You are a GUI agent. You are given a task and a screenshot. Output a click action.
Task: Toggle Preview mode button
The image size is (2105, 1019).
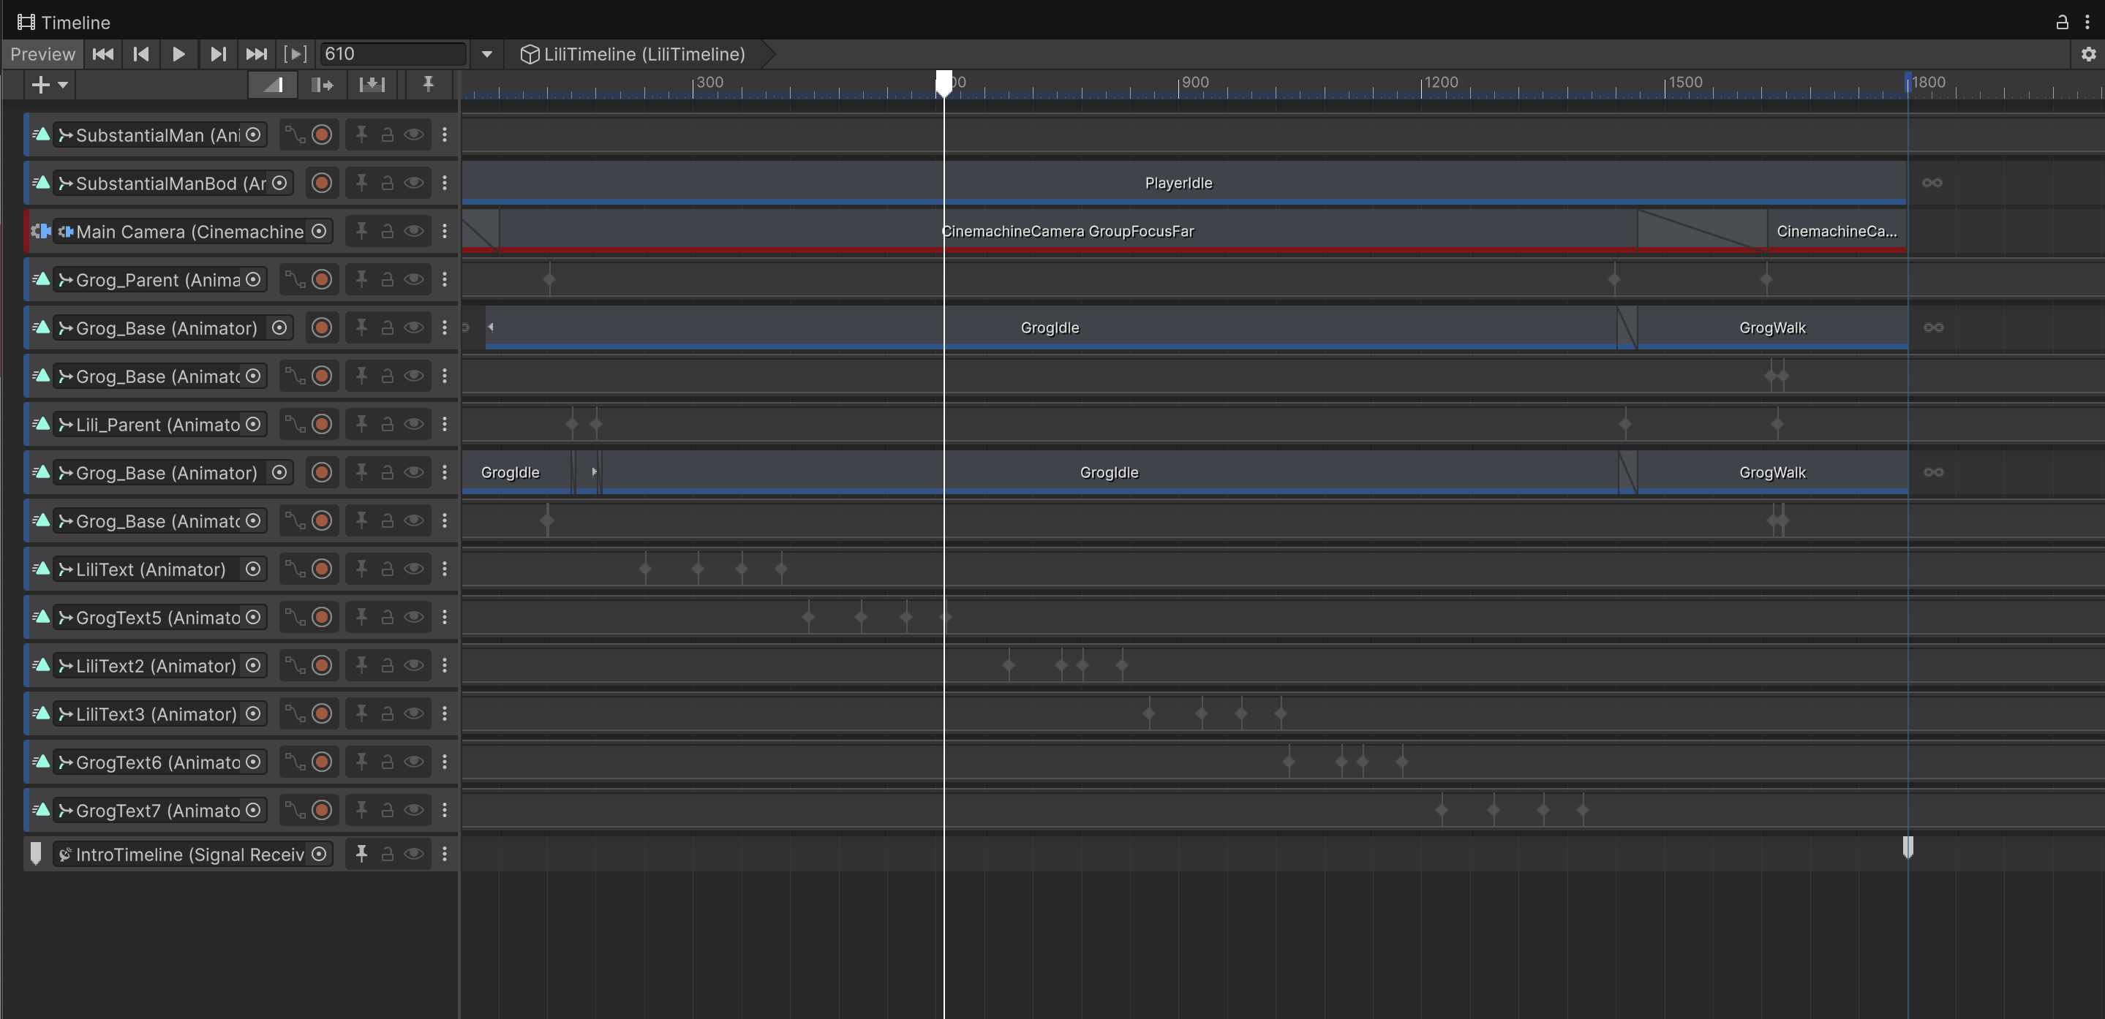[x=42, y=54]
